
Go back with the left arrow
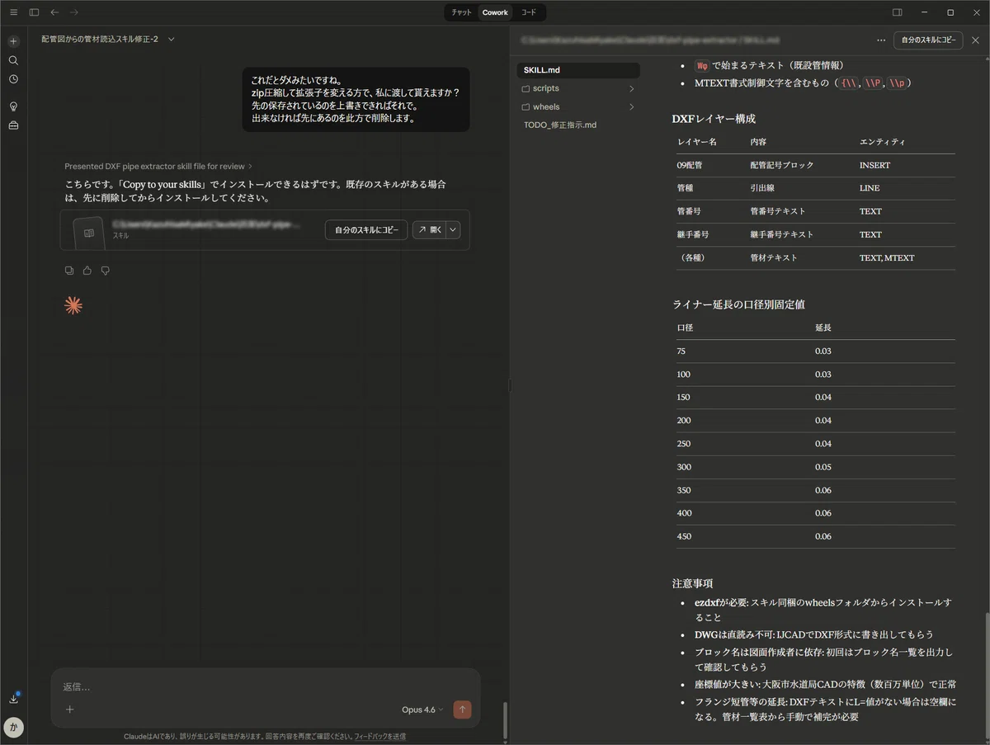pos(54,12)
